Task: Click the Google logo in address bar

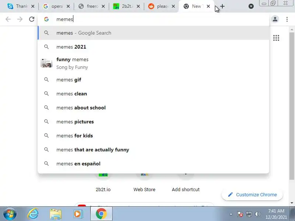Action: pyautogui.click(x=46, y=19)
